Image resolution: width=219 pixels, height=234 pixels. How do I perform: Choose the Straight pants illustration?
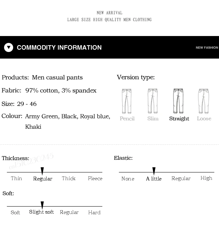point(178,101)
